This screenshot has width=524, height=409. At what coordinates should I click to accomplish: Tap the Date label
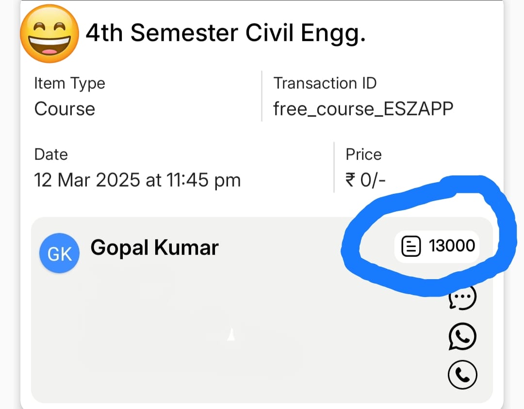pos(51,155)
